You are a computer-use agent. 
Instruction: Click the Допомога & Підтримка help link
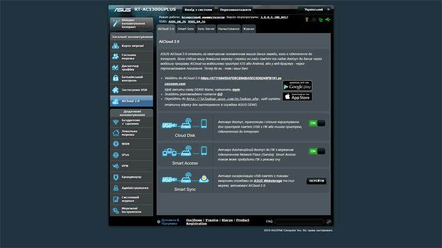[170, 222]
